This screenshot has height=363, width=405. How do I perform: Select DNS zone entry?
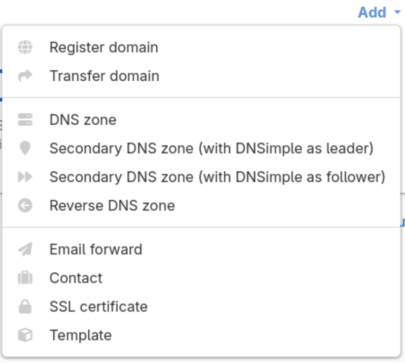coord(83,119)
